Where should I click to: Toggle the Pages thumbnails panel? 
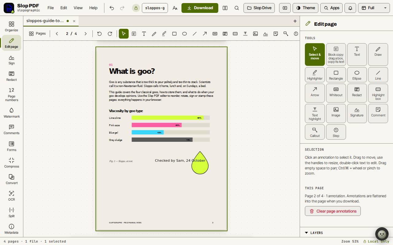pyautogui.click(x=37, y=34)
